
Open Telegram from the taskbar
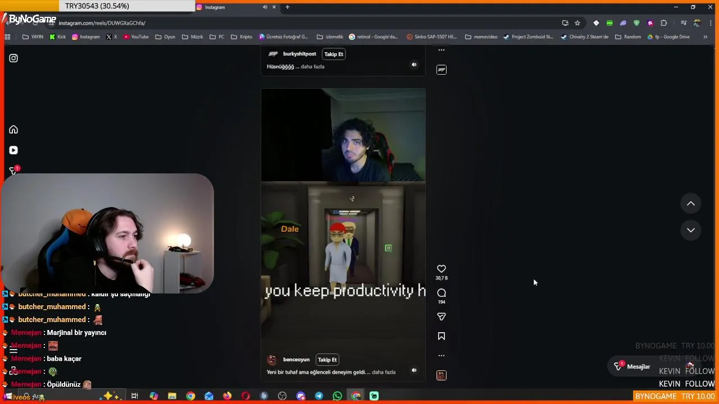[x=319, y=396]
